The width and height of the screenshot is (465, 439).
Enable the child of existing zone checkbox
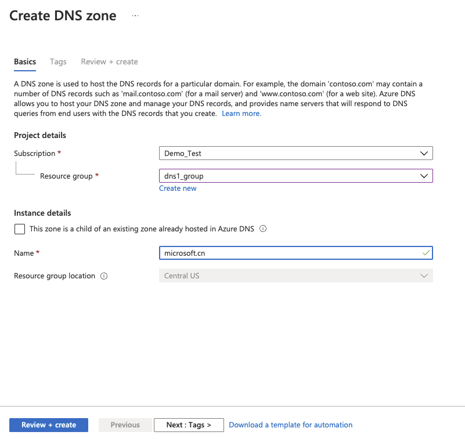point(20,229)
